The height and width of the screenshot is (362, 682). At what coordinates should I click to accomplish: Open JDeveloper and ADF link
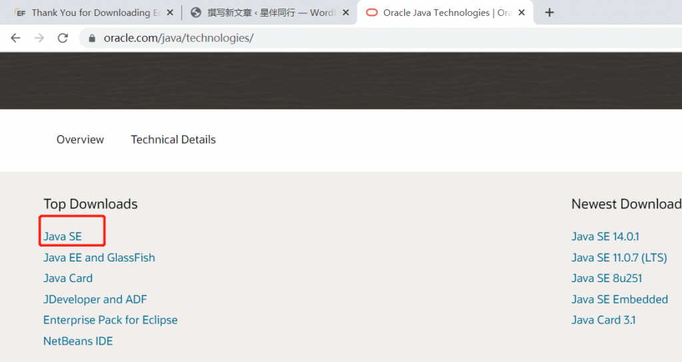click(x=95, y=299)
